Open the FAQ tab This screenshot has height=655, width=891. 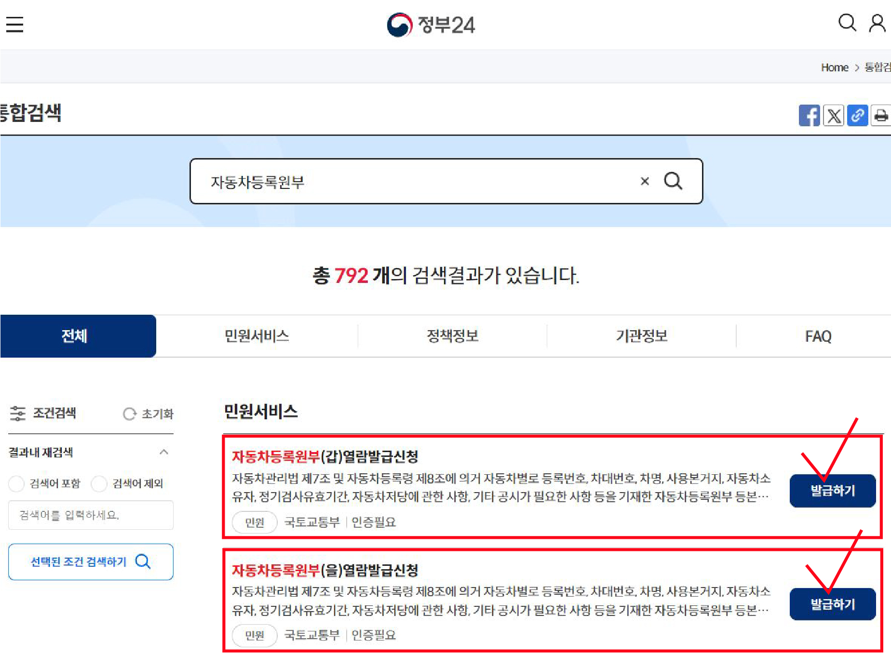pyautogui.click(x=818, y=336)
